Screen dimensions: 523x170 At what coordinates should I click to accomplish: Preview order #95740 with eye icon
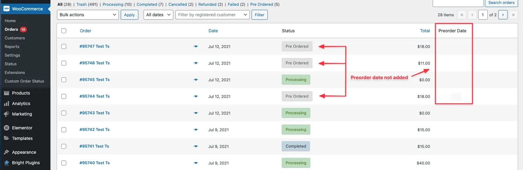pos(196,163)
